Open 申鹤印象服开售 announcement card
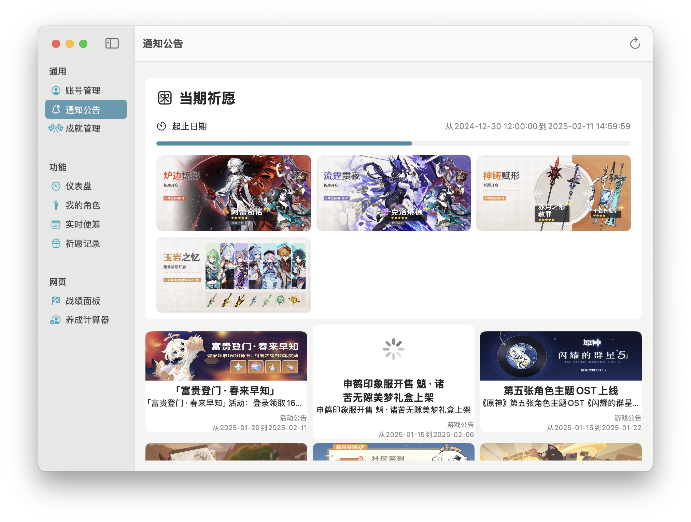This screenshot has height=522, width=691. (393, 382)
